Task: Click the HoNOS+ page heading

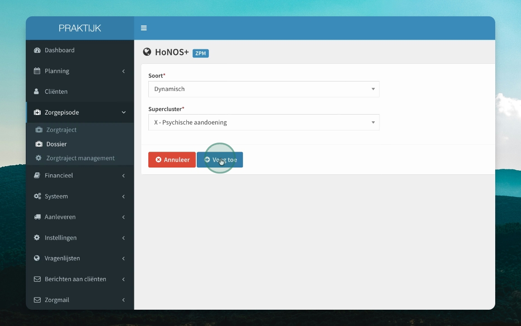Action: (x=172, y=52)
